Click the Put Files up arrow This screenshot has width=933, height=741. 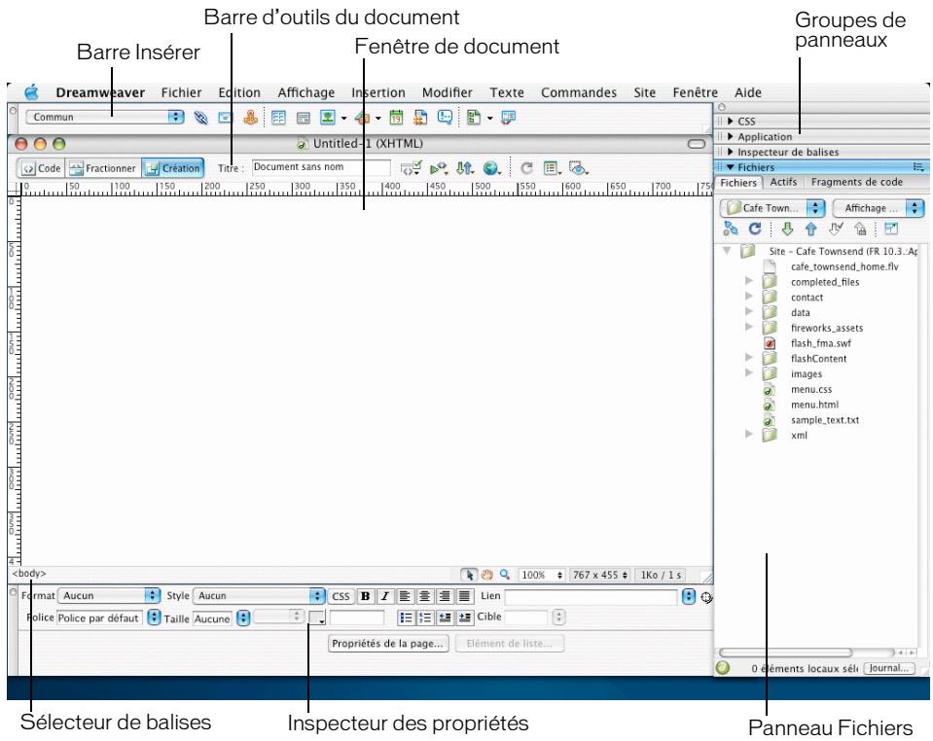coord(810,229)
